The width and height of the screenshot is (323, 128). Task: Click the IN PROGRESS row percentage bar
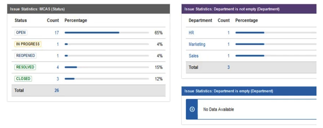107,44
